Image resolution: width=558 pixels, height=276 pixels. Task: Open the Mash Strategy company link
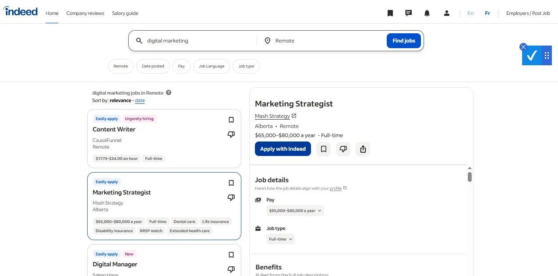(272, 116)
